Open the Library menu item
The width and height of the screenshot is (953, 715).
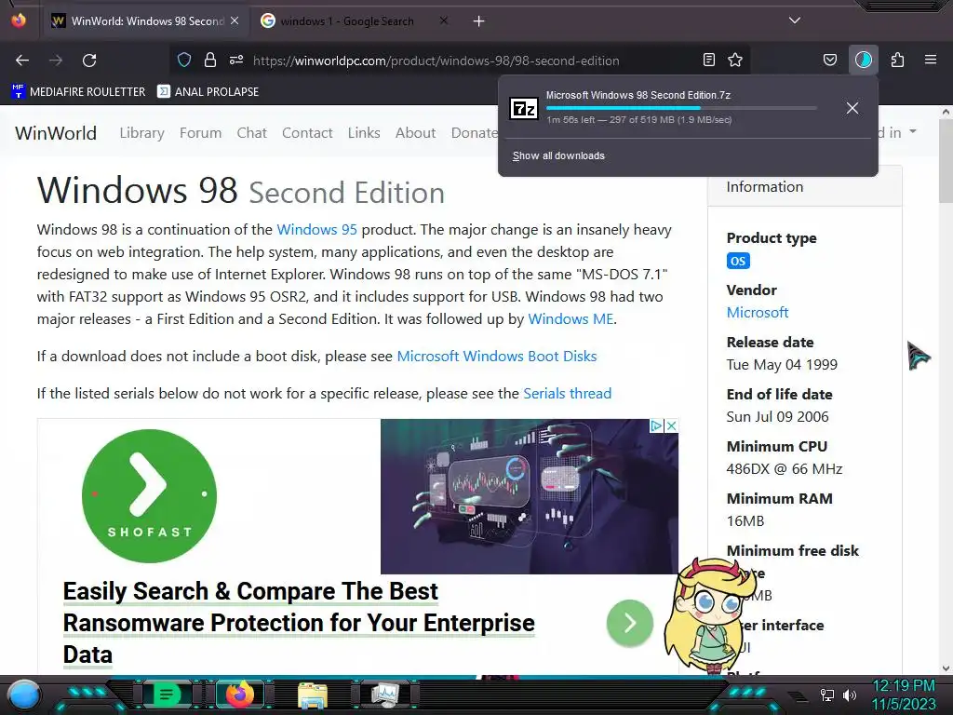click(141, 132)
